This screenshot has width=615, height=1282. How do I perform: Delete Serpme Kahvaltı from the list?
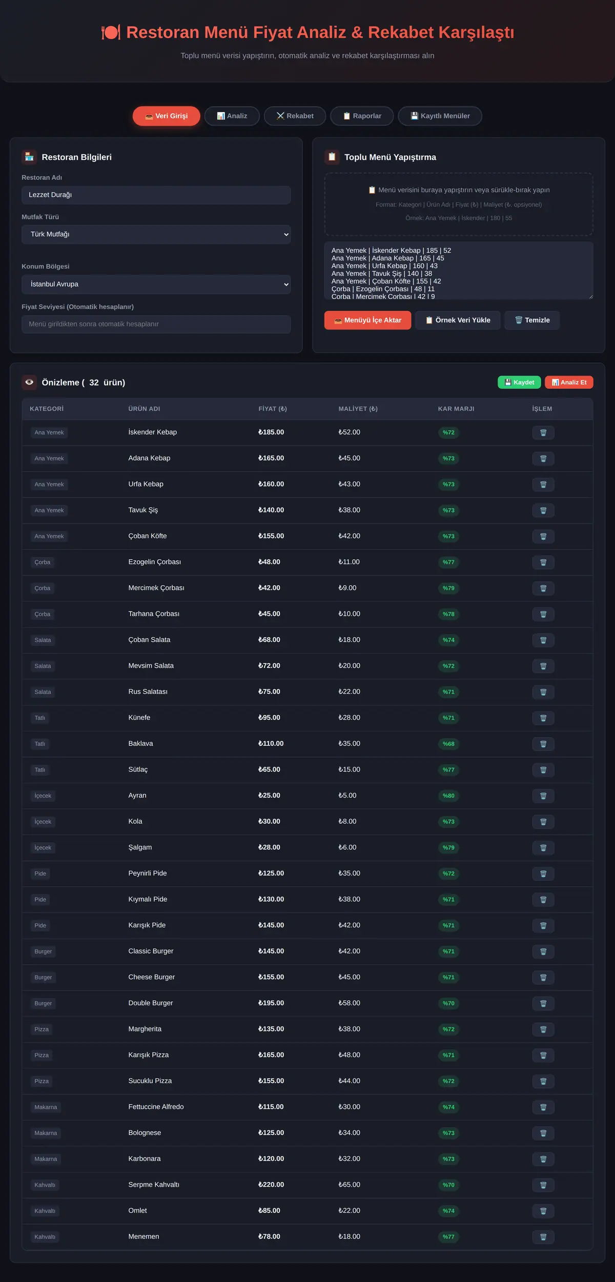(x=543, y=1185)
